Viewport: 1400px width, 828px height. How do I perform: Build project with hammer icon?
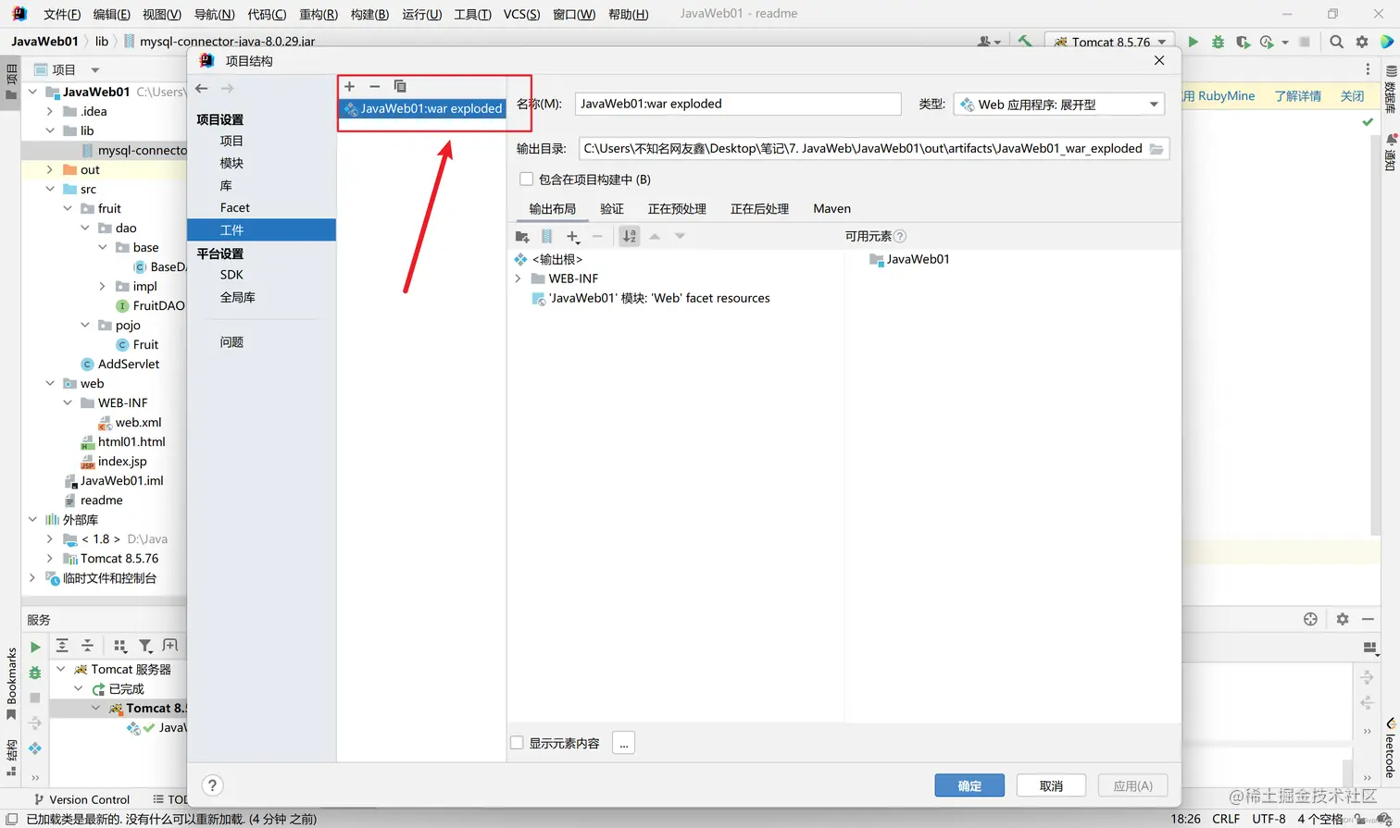point(1024,42)
